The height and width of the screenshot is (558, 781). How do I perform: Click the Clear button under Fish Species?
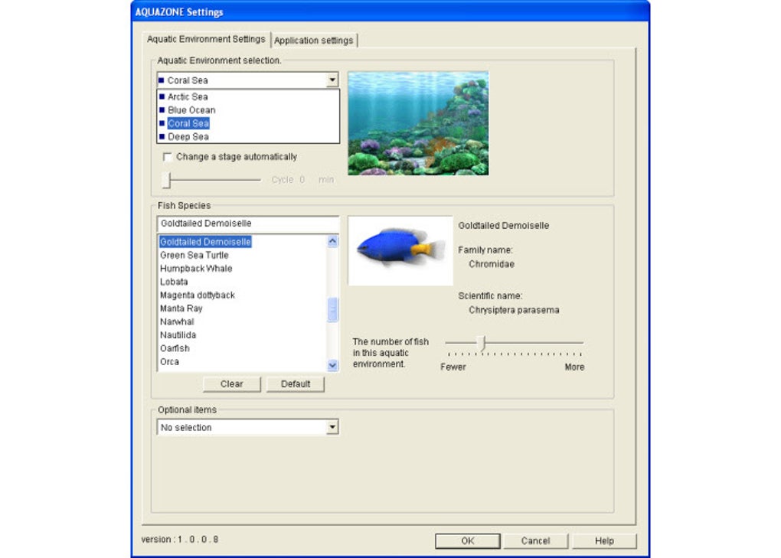click(231, 383)
